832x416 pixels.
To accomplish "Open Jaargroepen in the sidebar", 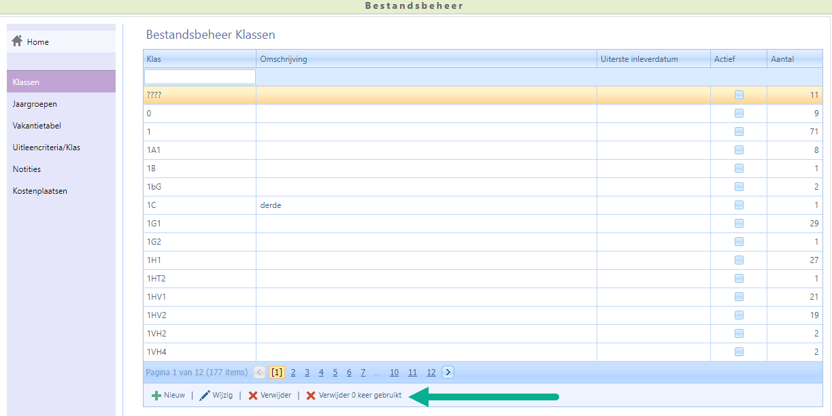I will coord(35,104).
